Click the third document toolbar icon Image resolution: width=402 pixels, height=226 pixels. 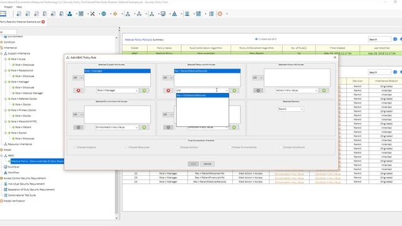click(x=36, y=14)
